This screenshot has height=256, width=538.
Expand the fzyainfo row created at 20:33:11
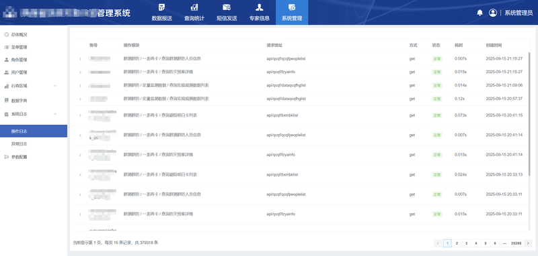pos(80,214)
